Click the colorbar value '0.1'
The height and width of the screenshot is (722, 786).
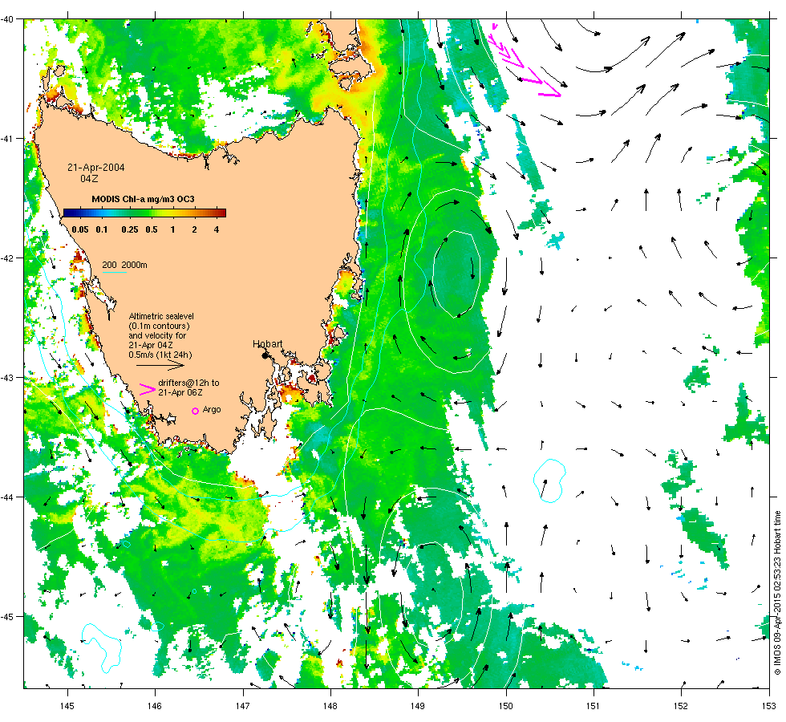[102, 229]
